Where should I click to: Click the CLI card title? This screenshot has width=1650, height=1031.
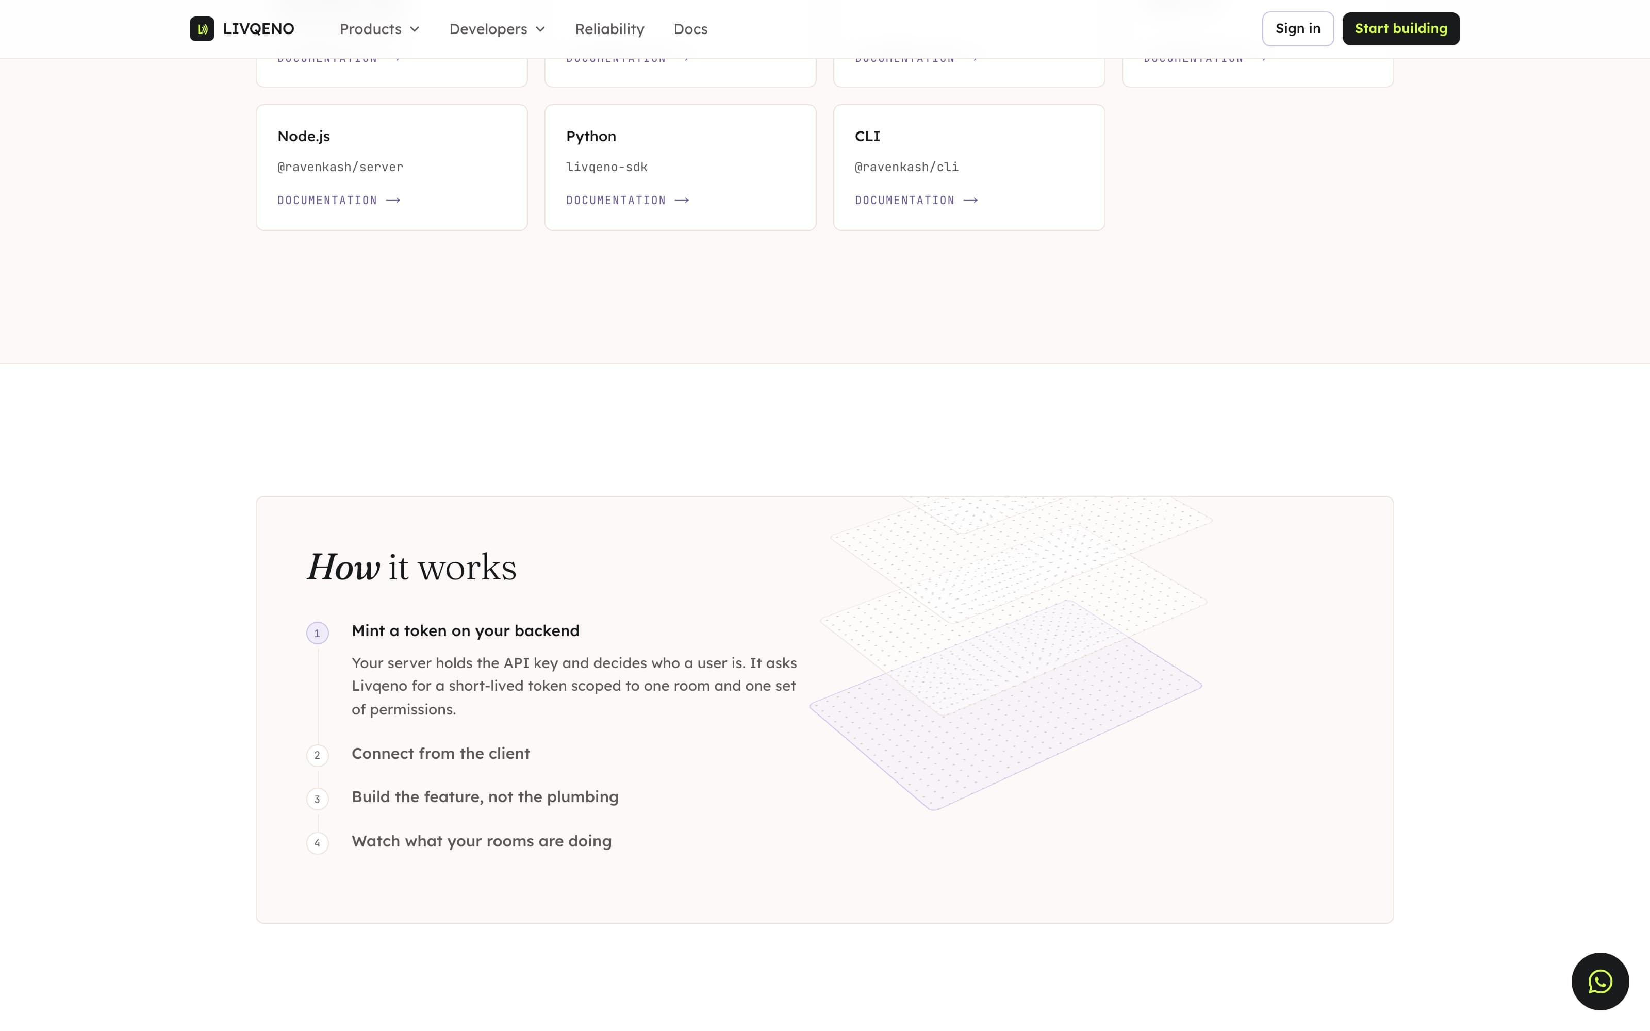tap(867, 137)
